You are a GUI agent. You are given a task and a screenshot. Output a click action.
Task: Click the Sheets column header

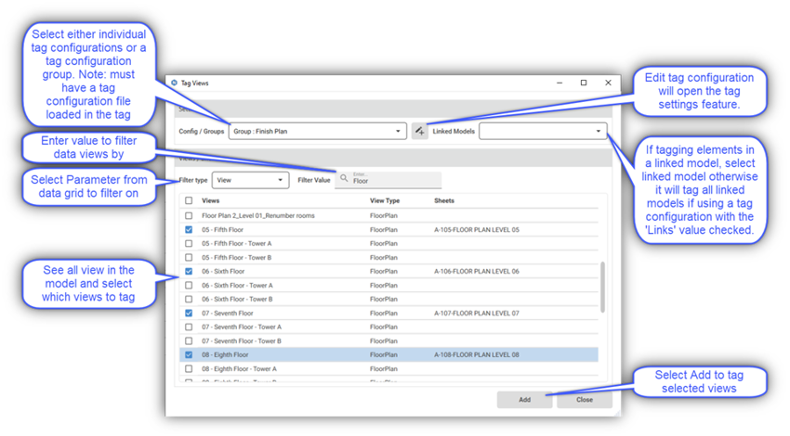[444, 200]
